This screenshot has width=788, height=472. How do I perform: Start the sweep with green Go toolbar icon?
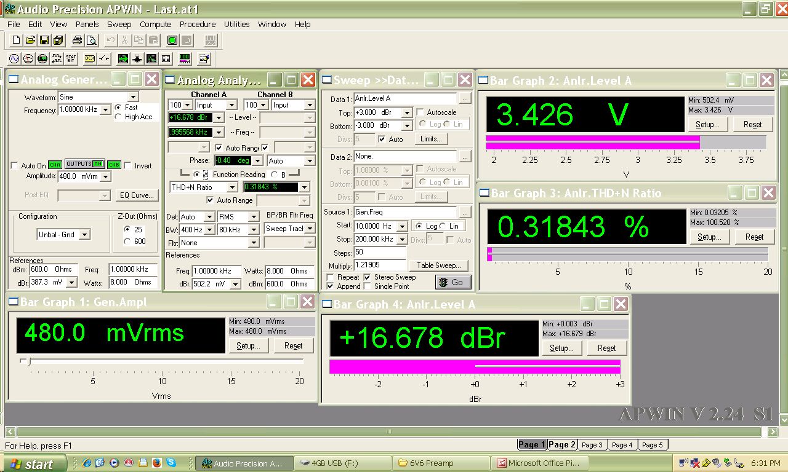[172, 41]
